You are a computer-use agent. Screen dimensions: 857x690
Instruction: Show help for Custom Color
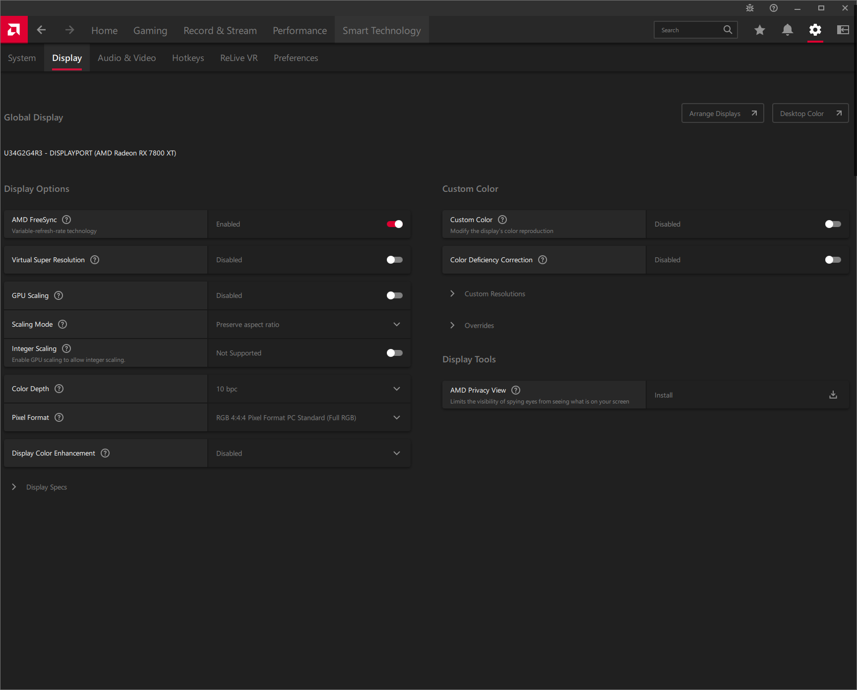coord(502,220)
